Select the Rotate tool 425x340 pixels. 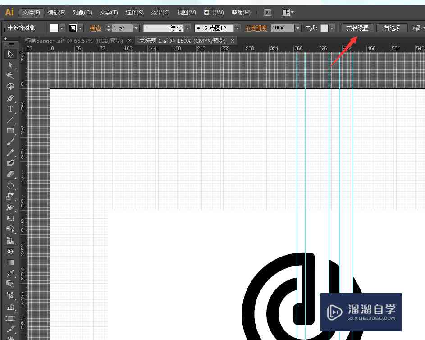click(10, 186)
